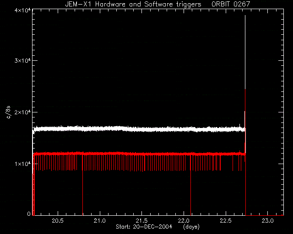The image size is (293, 234).
Task: Click the 22.5 x-axis tick label
Action: coord(226,221)
